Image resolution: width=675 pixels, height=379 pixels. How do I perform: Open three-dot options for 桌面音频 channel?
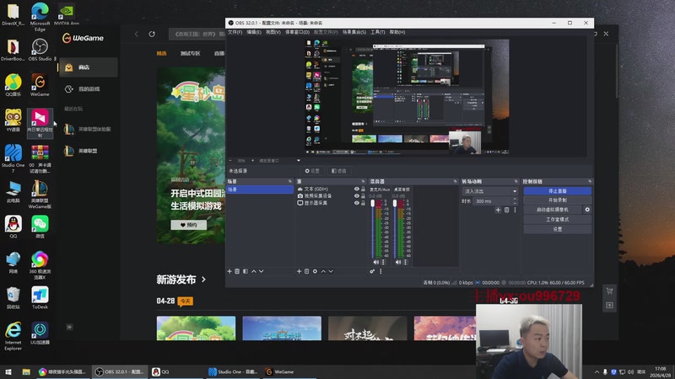(406, 262)
